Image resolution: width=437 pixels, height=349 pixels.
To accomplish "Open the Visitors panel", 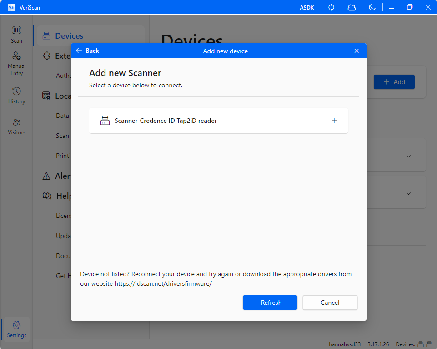I will 16,126.
